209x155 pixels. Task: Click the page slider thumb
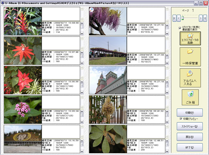(183, 18)
